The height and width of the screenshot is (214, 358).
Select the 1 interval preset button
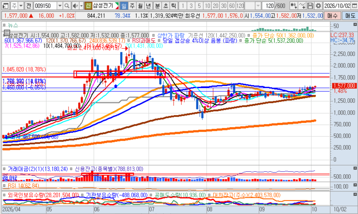click(x=183, y=5)
